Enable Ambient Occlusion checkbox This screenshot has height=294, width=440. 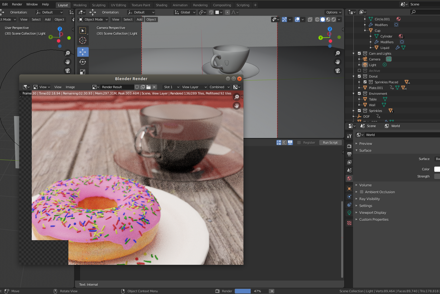[362, 192]
